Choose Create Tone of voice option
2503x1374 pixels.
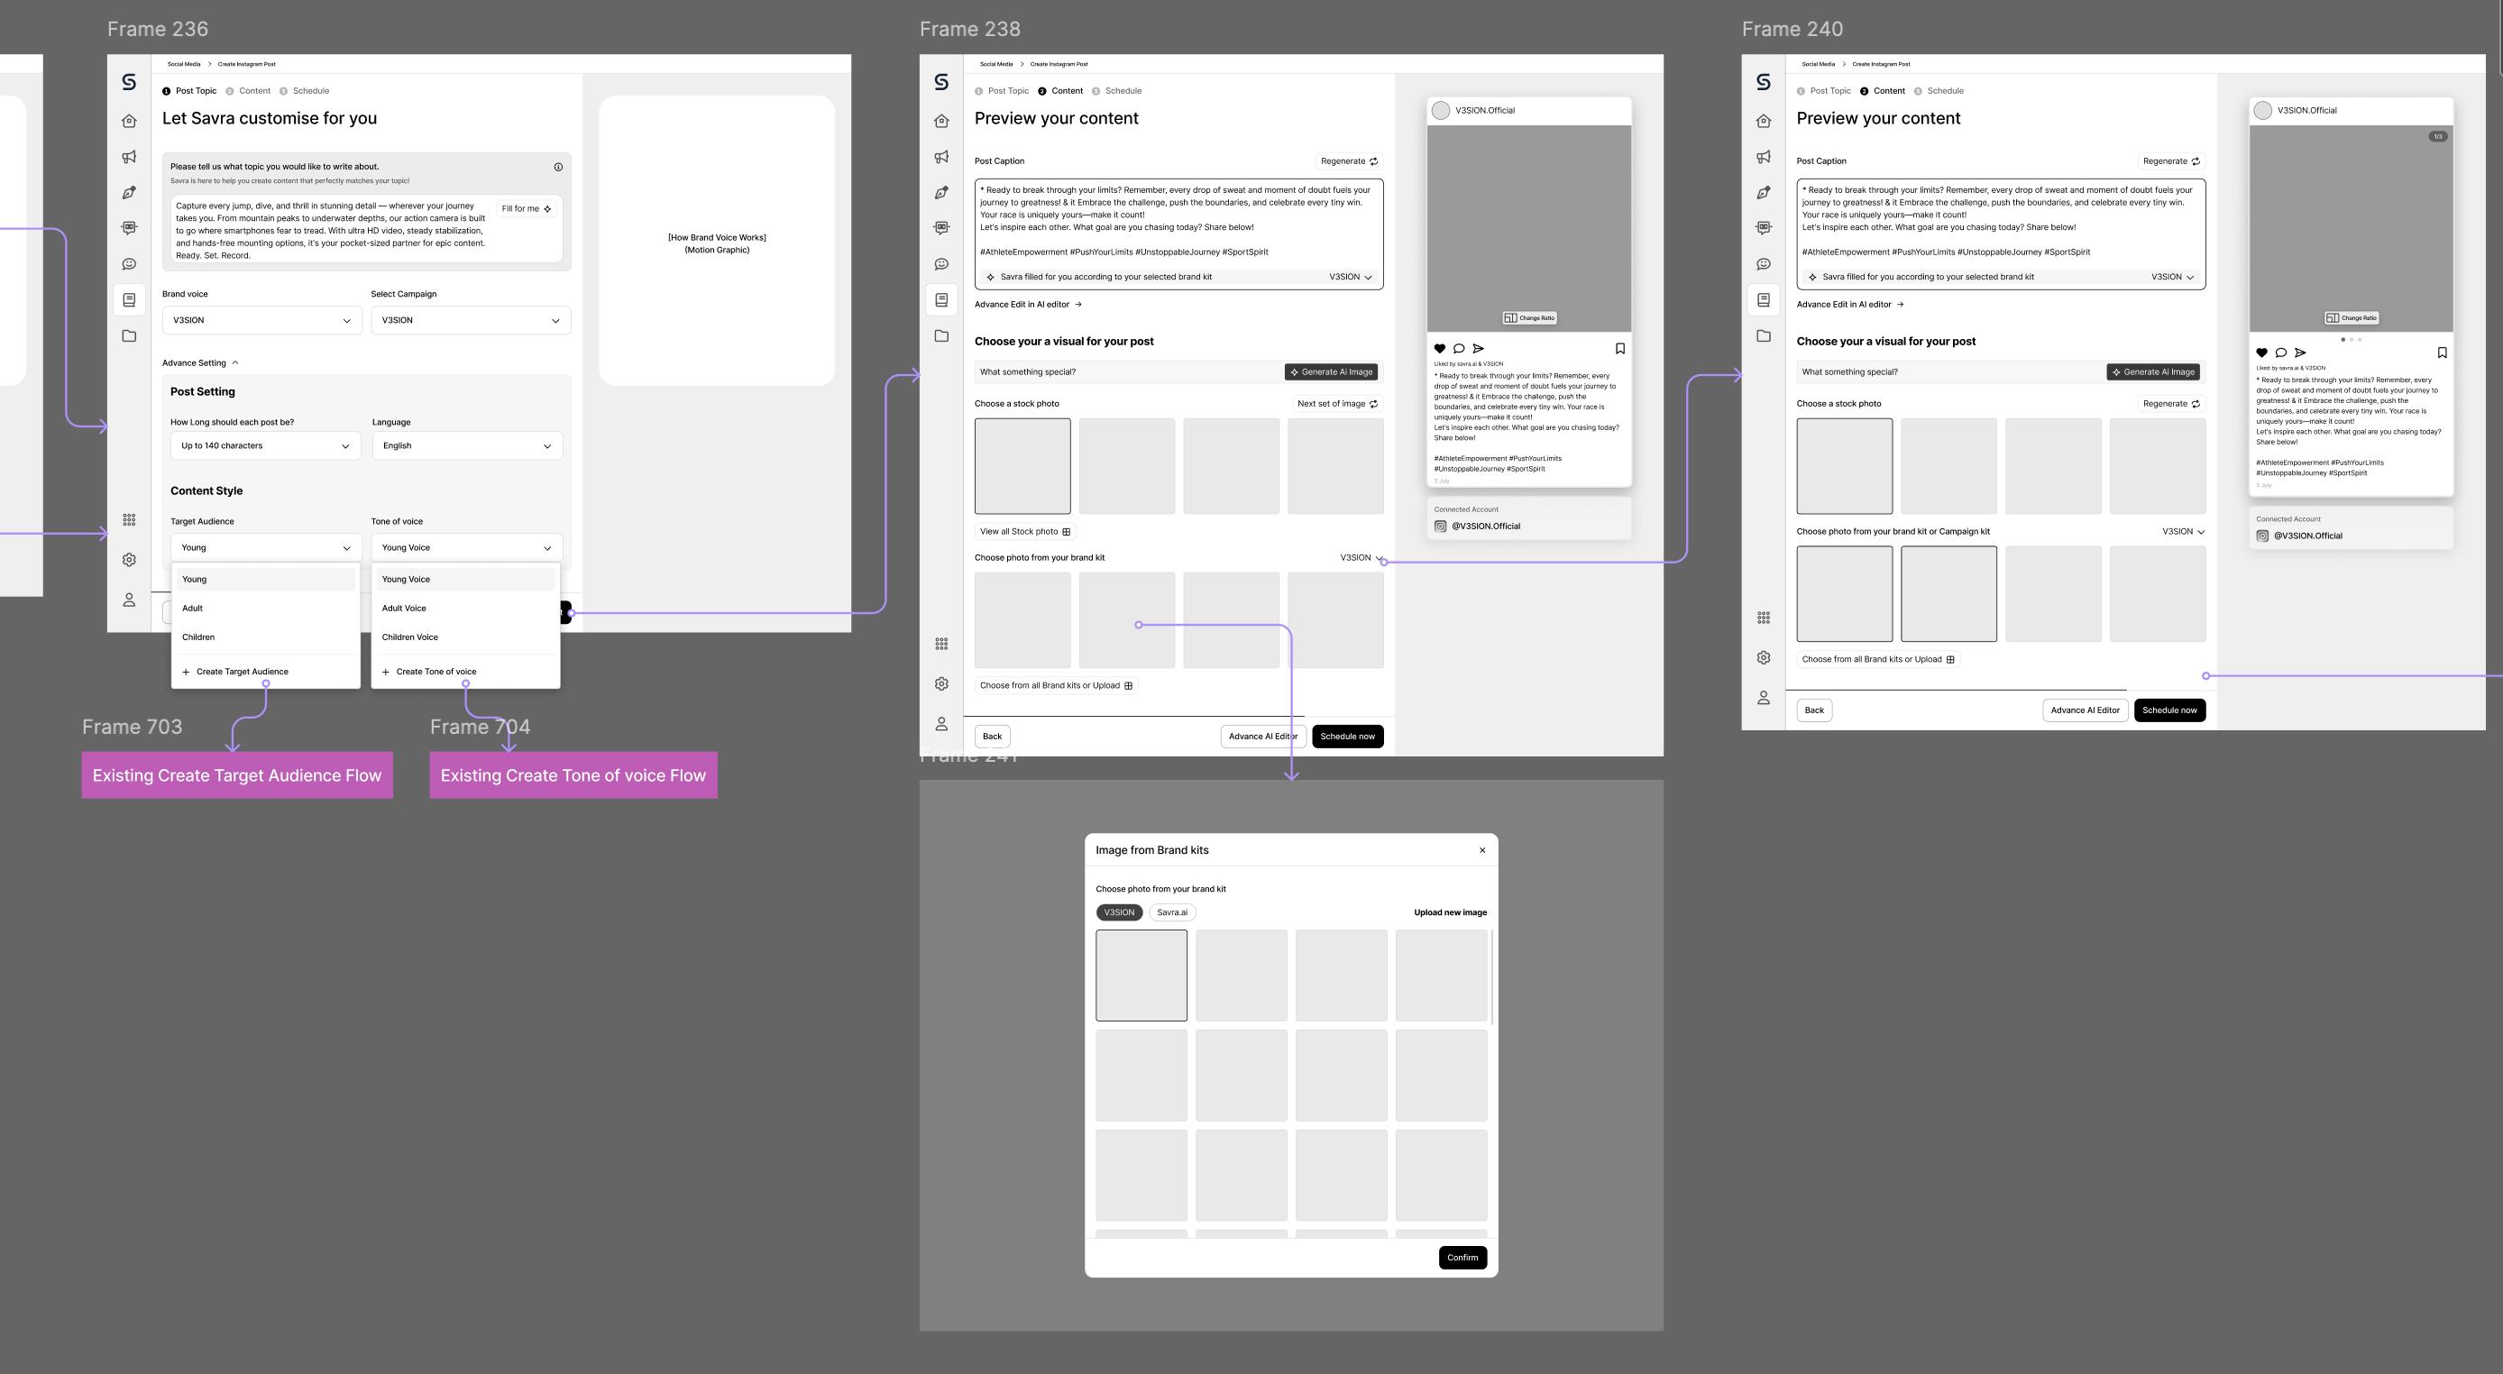(428, 672)
